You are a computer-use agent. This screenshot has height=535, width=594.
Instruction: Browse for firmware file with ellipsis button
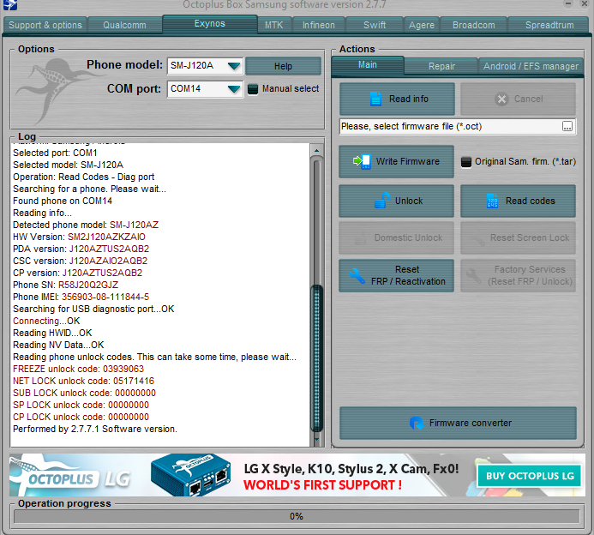pyautogui.click(x=567, y=127)
